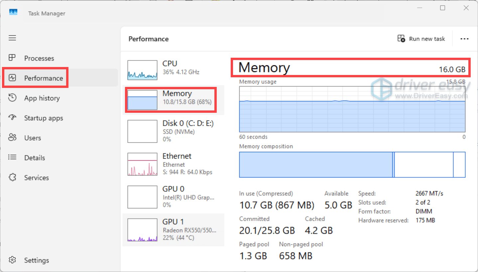Toggle the hamburger navigation menu
Viewport: 478px width, 272px height.
click(12, 38)
